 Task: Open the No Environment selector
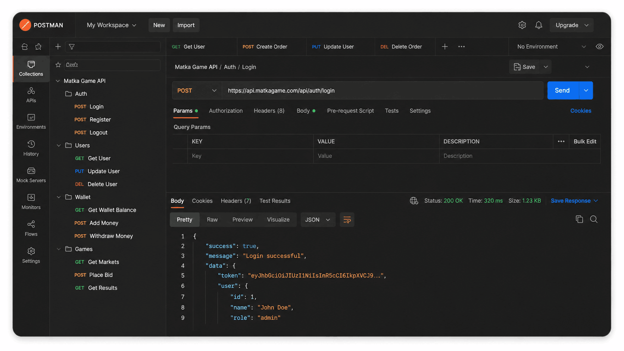coord(551,47)
